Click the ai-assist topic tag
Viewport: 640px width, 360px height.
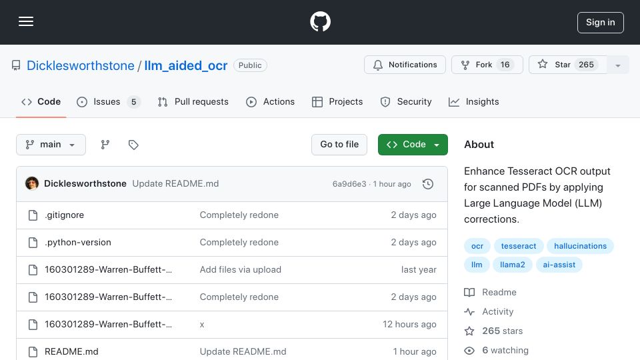click(559, 265)
